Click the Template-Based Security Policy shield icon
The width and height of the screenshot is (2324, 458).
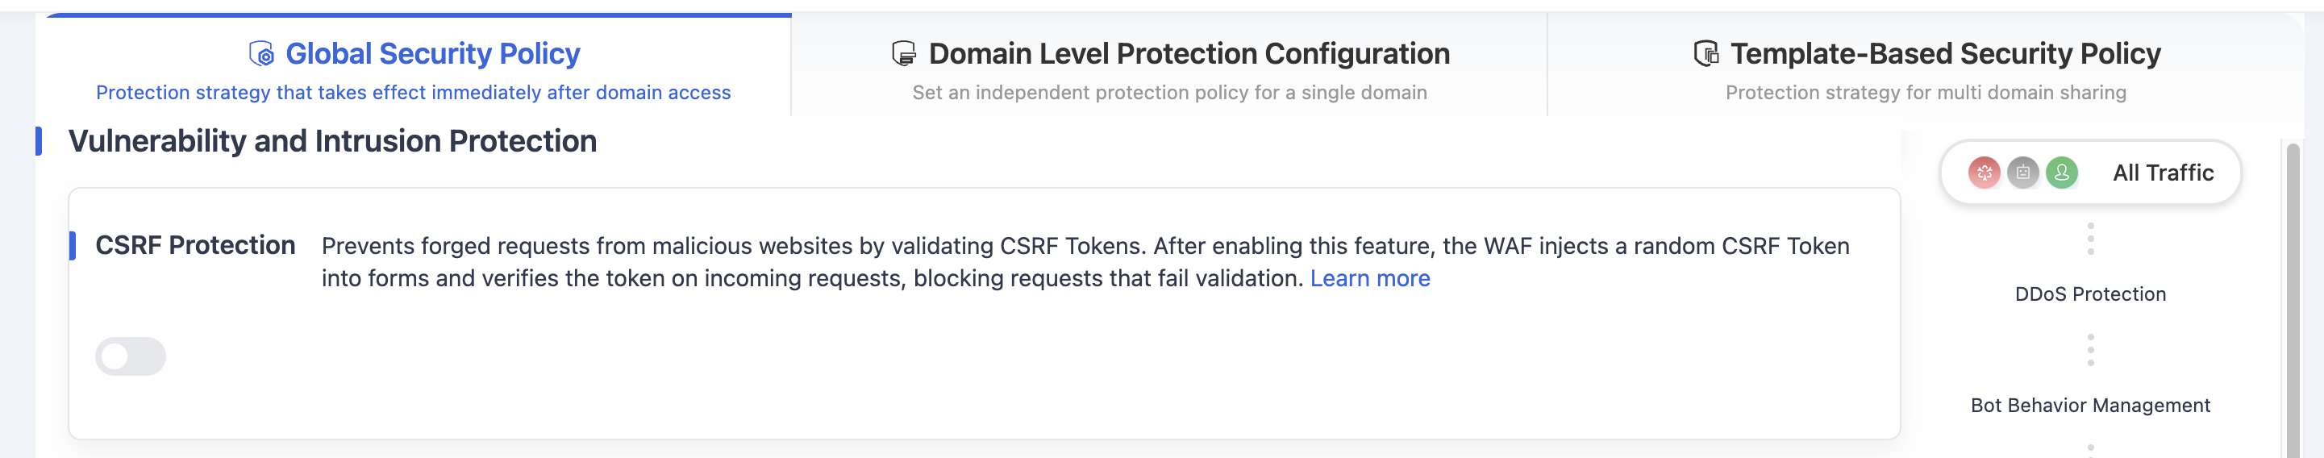pos(1706,54)
